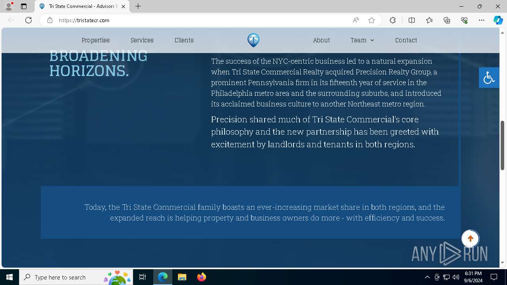This screenshot has height=285, width=507.
Task: Activate Read aloud icon in address bar
Action: (356, 20)
